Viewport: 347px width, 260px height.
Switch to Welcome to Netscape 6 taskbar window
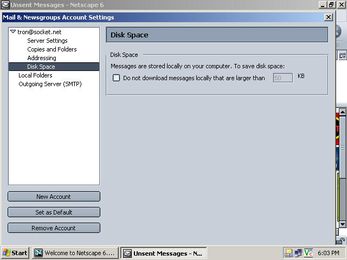tap(75, 253)
